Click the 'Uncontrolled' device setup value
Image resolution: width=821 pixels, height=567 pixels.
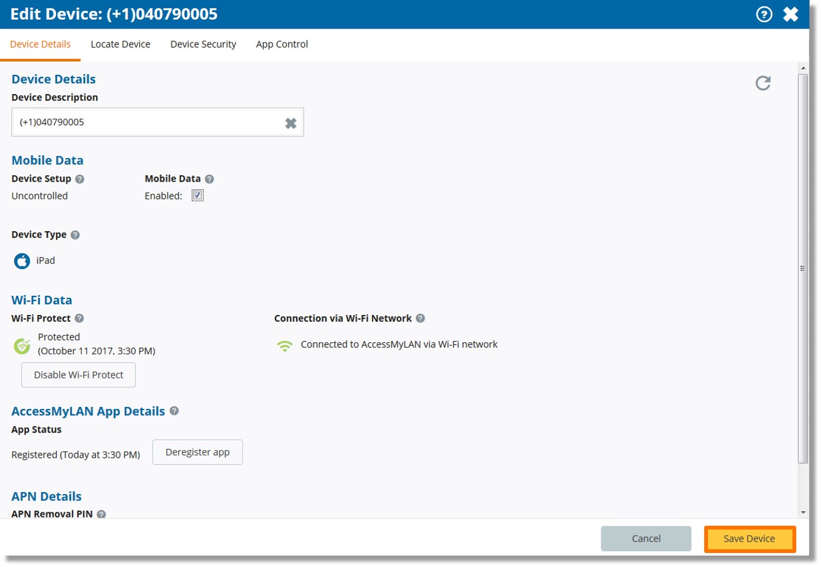39,196
